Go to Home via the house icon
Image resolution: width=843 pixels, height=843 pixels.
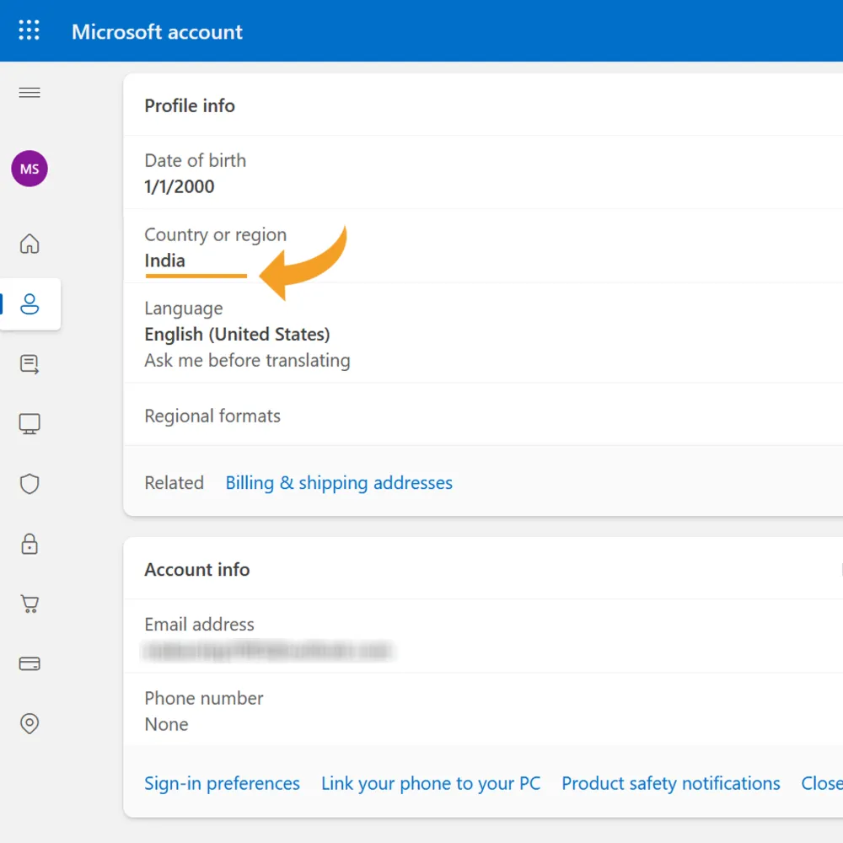[x=30, y=244]
